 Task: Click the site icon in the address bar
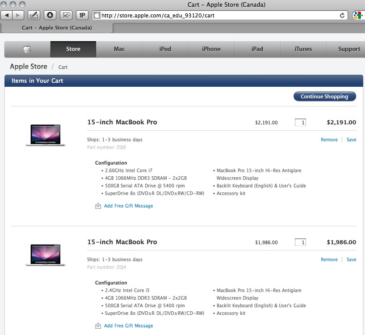tap(97, 15)
